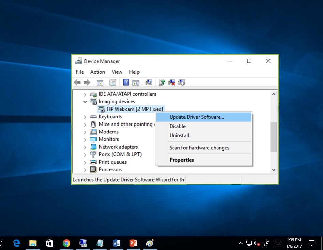Choose Properties from the context menu
323x250 pixels.
coord(204,160)
